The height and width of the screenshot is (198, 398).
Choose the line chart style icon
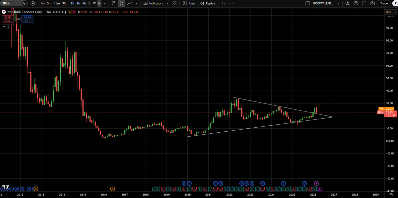[130, 3]
